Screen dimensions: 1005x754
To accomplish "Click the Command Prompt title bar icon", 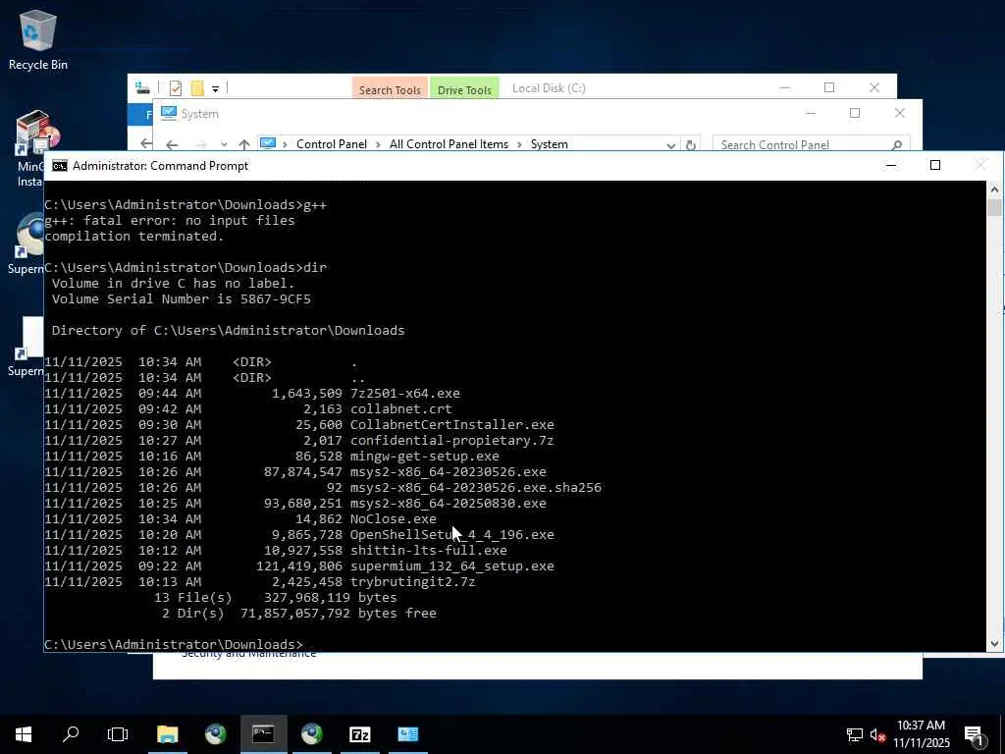I will point(60,166).
